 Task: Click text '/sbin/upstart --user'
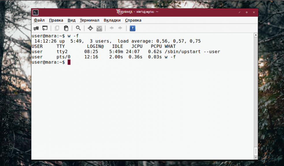point(192,52)
